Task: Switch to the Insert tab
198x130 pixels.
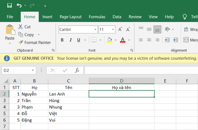Action: point(47,17)
